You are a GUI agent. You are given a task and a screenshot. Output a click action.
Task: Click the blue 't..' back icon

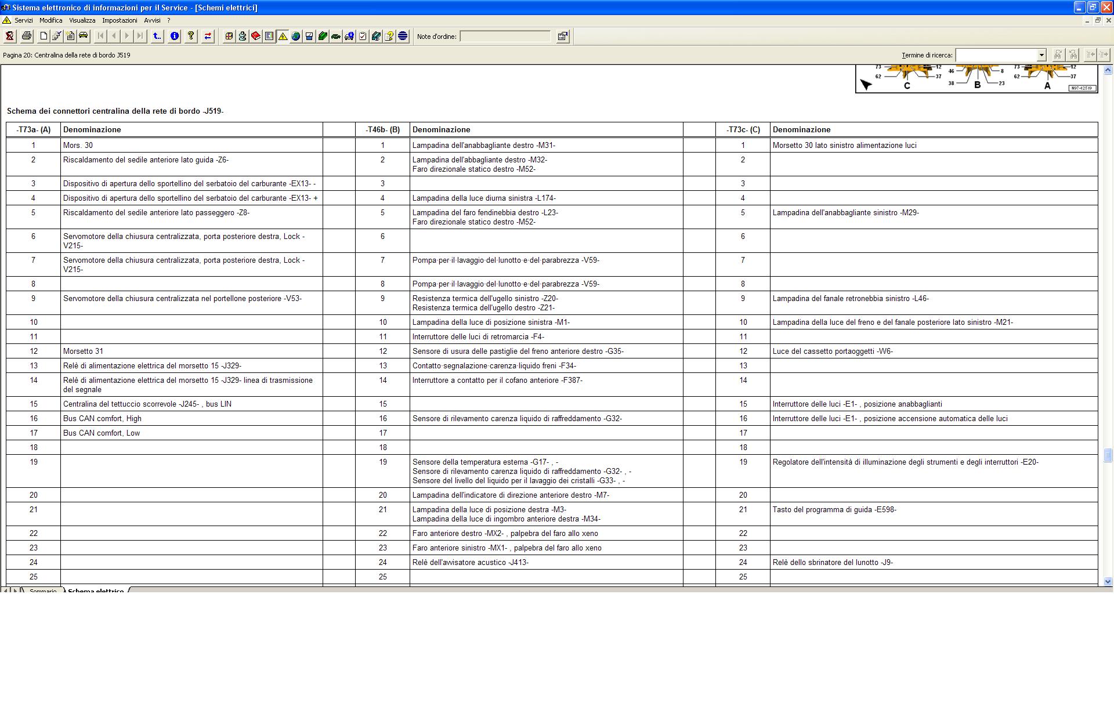tap(157, 36)
